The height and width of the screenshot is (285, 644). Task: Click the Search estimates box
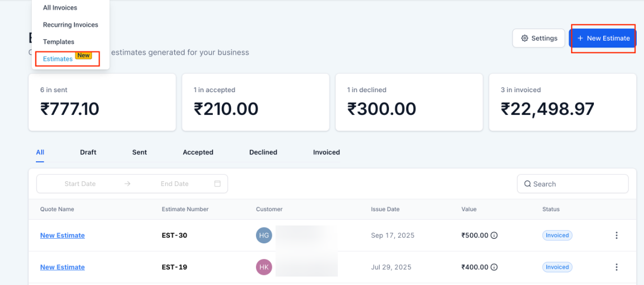[573, 184]
